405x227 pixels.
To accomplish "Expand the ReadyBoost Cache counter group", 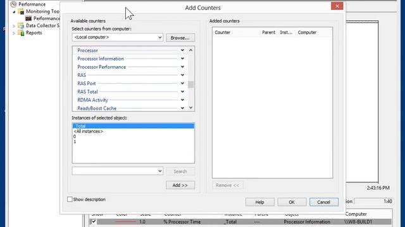I will click(x=182, y=108).
